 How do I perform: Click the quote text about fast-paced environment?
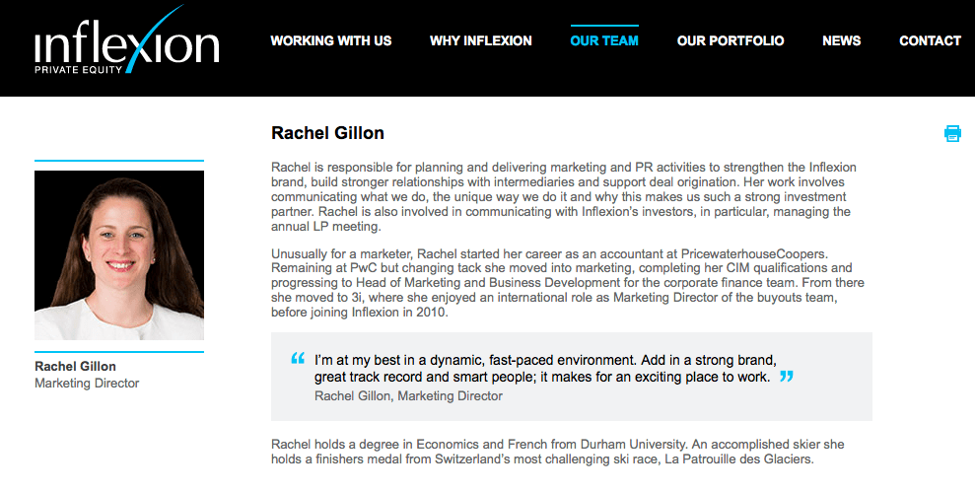point(545,369)
